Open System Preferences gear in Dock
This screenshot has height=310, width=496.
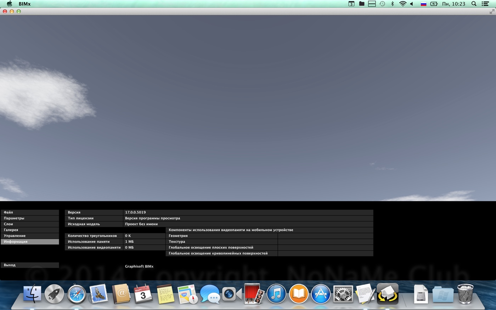(x=343, y=294)
